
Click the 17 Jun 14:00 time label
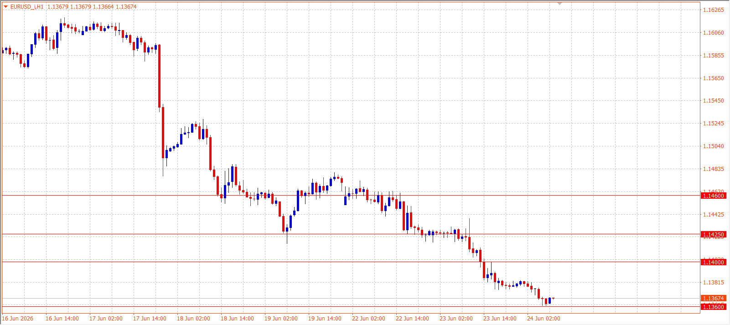[x=150, y=319]
